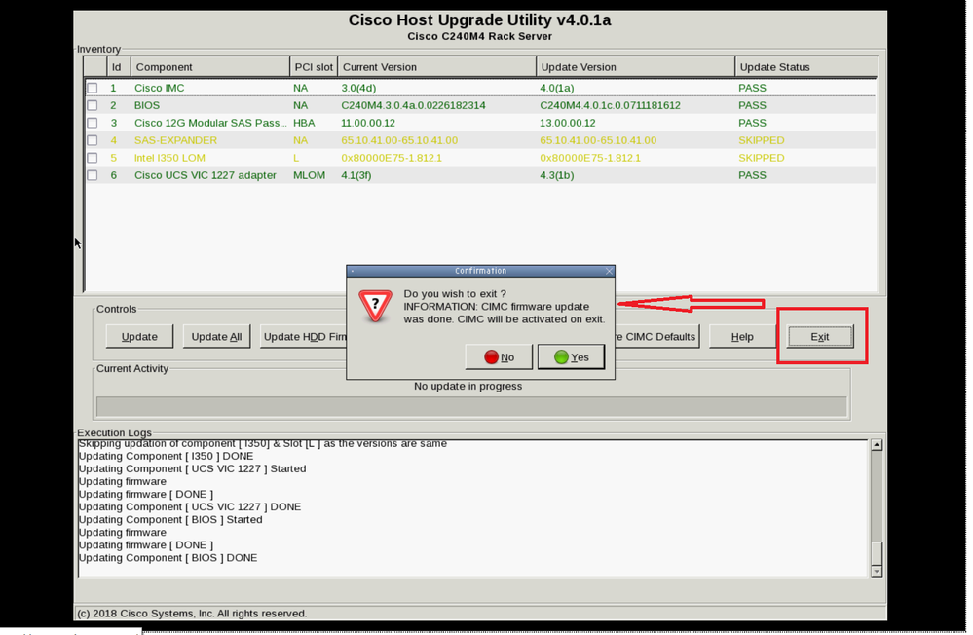The image size is (973, 635).
Task: Click current version 11.00.00.12
Action: click(368, 123)
